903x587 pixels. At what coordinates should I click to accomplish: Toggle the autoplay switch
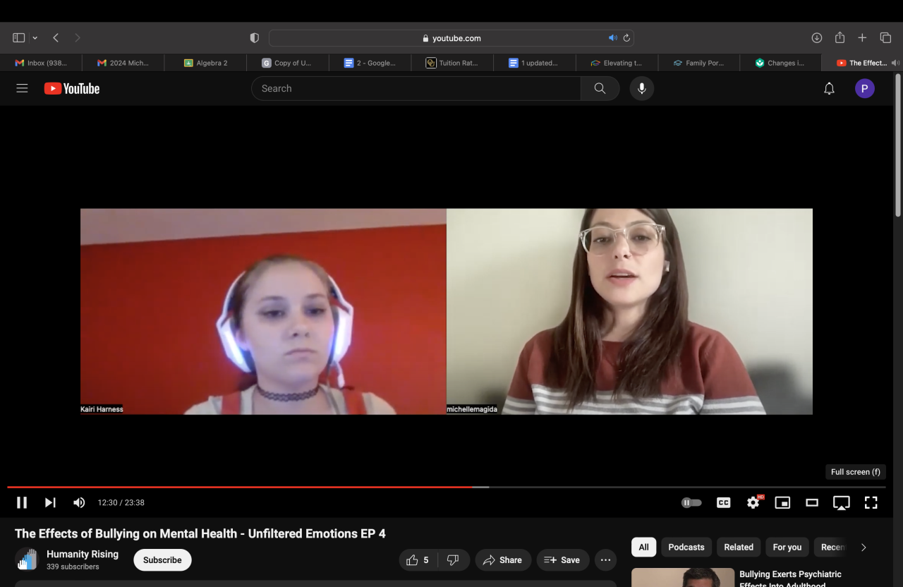click(691, 502)
